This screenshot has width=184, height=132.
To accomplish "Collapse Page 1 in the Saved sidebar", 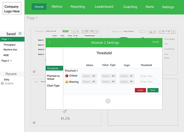I will (x=11, y=39).
